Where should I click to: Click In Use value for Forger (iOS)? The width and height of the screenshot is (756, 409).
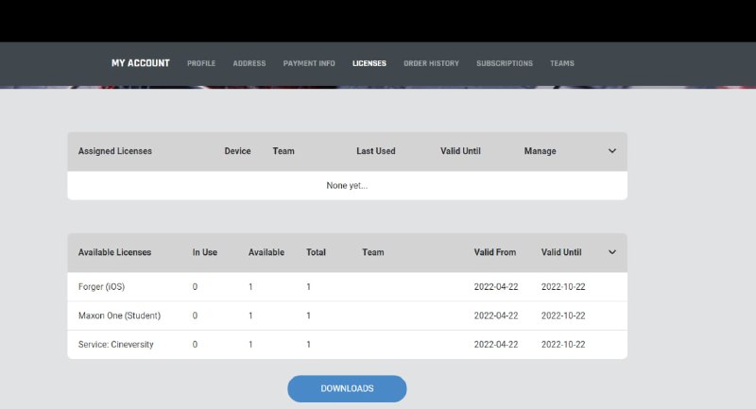point(195,286)
